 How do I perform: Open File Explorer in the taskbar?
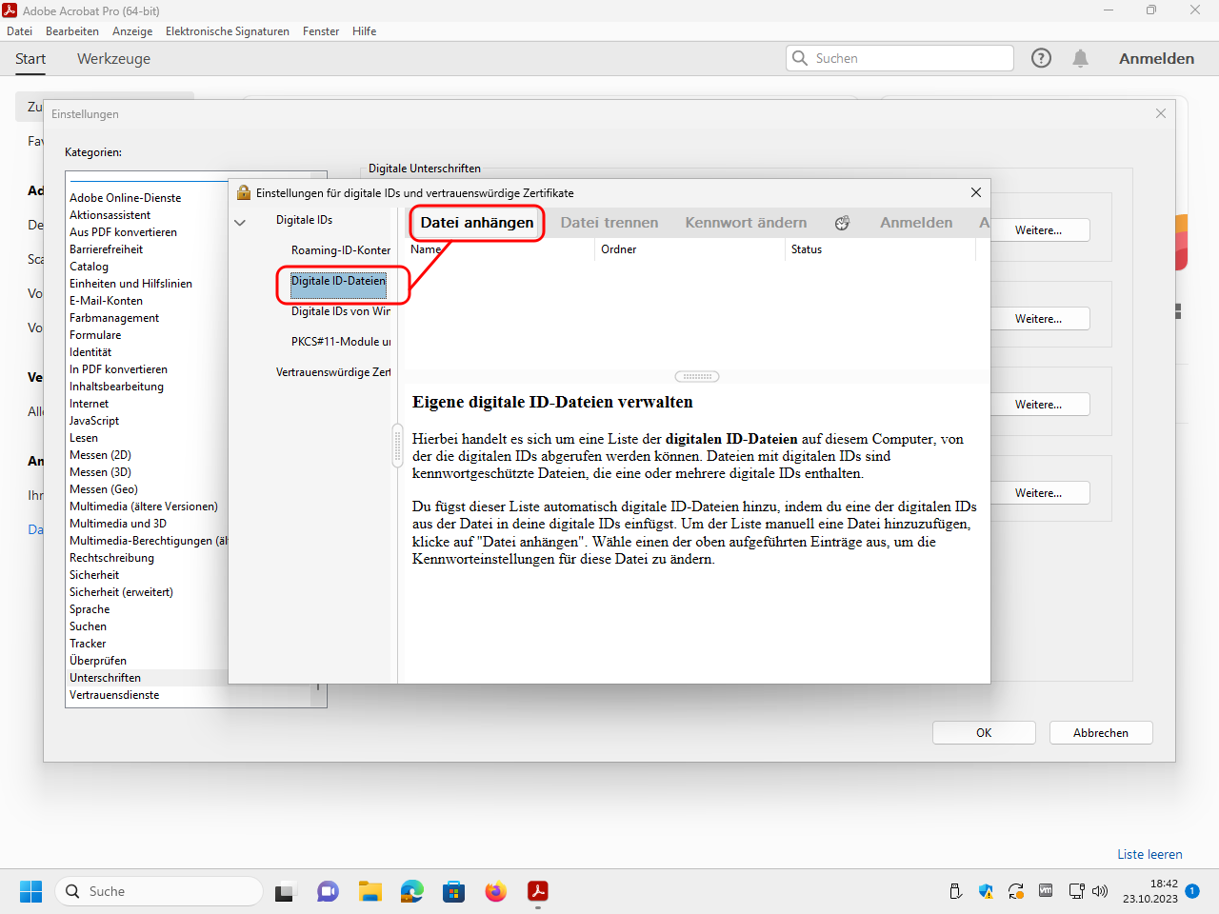tap(370, 891)
